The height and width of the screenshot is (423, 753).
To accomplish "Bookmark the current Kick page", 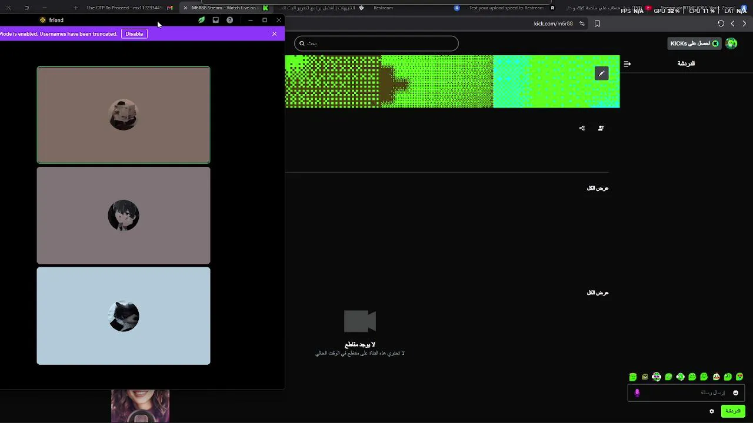I will coord(597,23).
